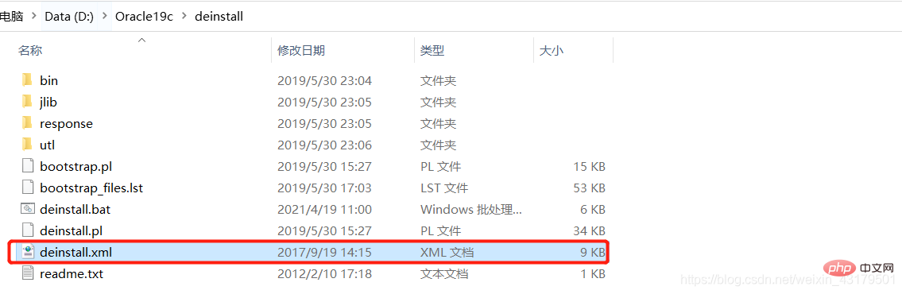Click the date 2012/2/10 17:18
This screenshot has height=294, width=902.
[x=324, y=274]
